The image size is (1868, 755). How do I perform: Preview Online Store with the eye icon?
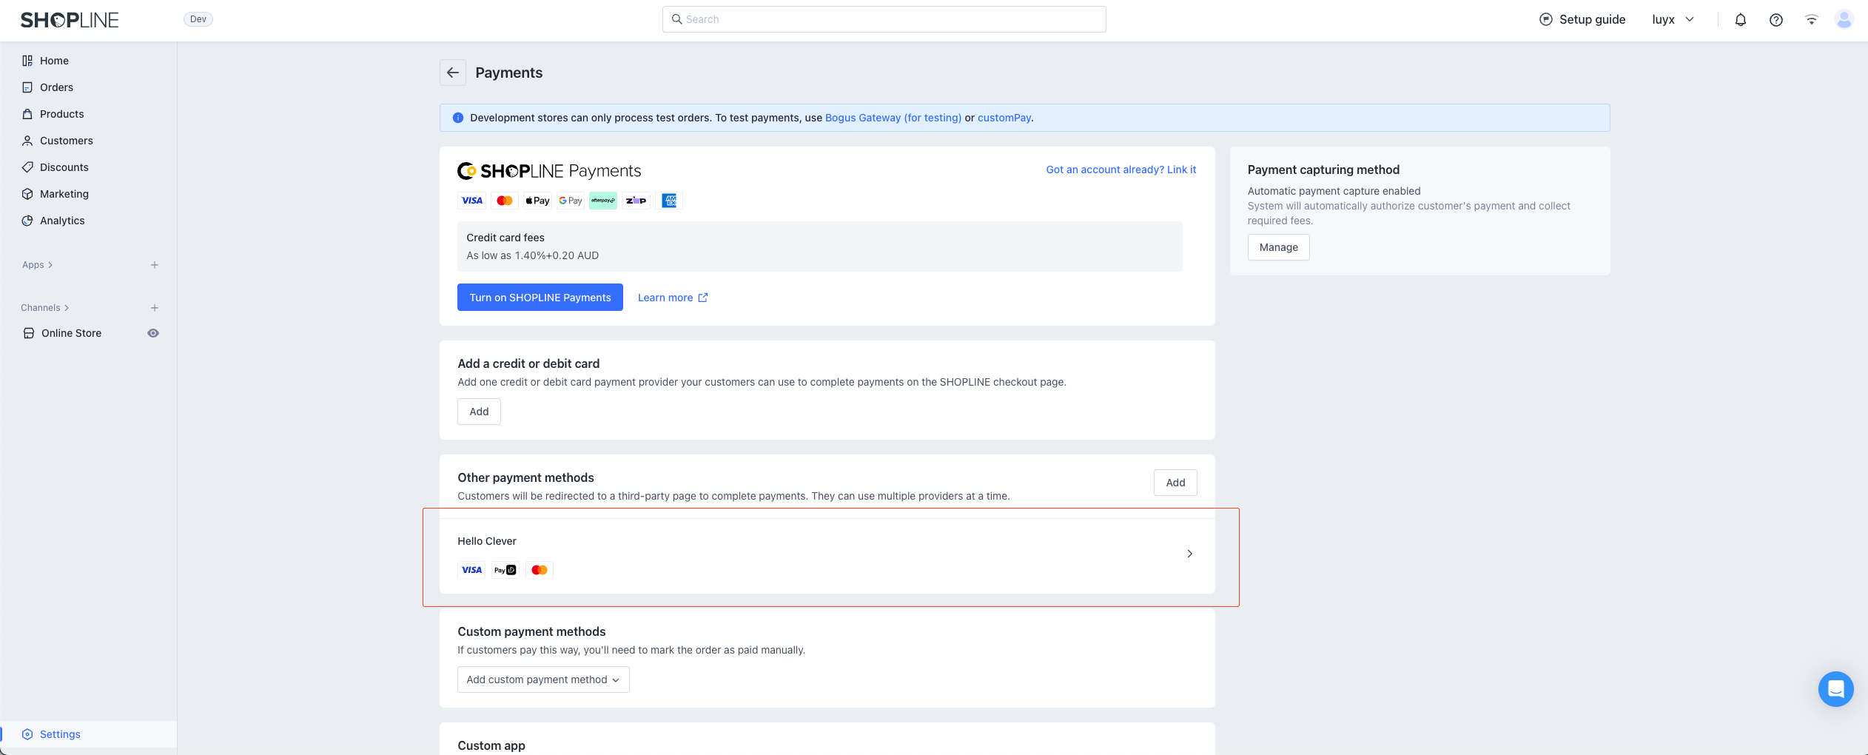tap(153, 333)
